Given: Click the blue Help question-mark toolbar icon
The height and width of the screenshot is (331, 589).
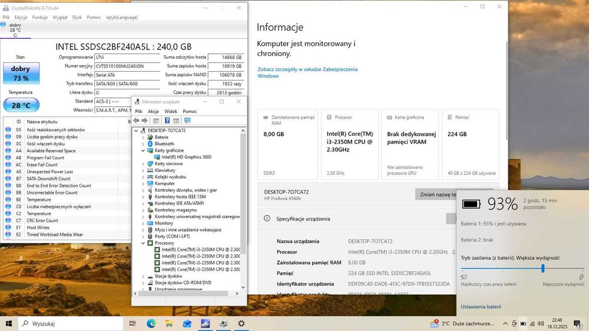Looking at the screenshot, I should (x=167, y=121).
